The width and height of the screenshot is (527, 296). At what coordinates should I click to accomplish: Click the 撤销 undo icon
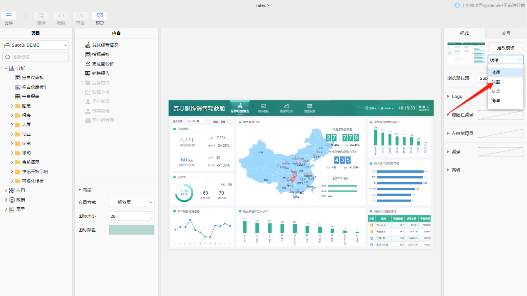[61, 16]
